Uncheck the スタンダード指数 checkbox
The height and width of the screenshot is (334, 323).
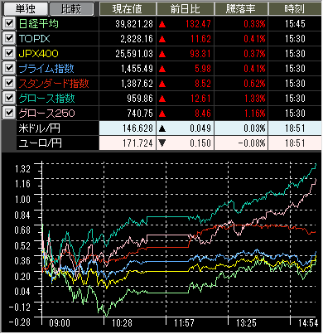(9, 83)
